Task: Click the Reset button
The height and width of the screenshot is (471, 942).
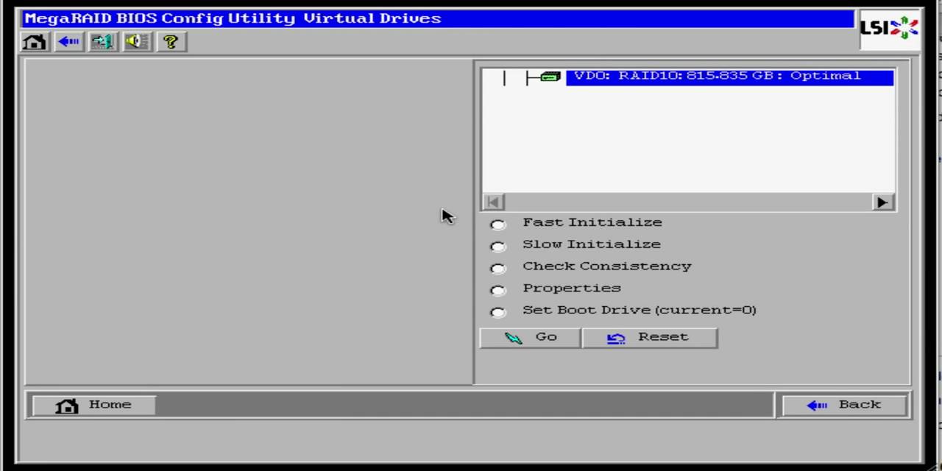Action: click(650, 338)
